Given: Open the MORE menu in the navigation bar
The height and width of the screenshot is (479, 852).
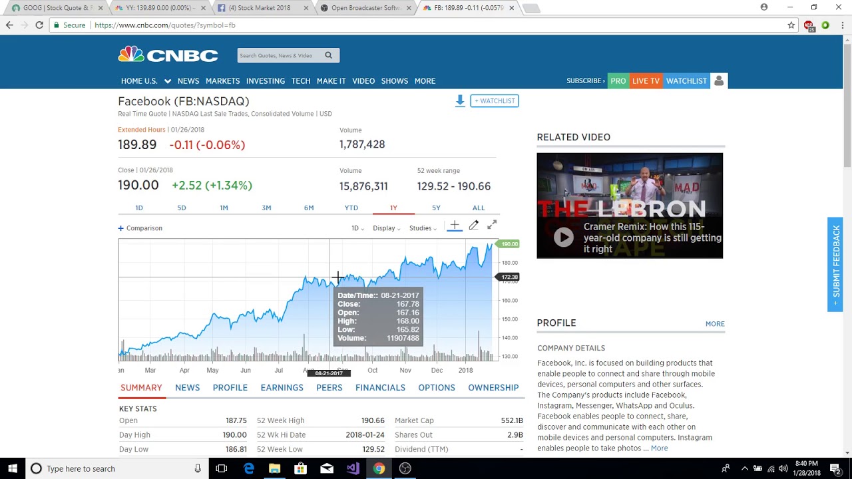Looking at the screenshot, I should (x=425, y=80).
